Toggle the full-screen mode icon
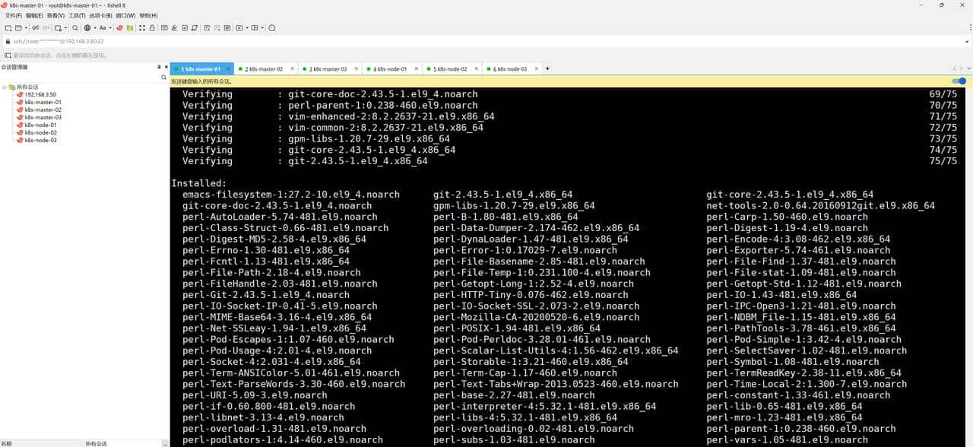973x447 pixels. pyautogui.click(x=143, y=28)
